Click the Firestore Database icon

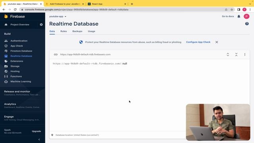tap(6, 51)
